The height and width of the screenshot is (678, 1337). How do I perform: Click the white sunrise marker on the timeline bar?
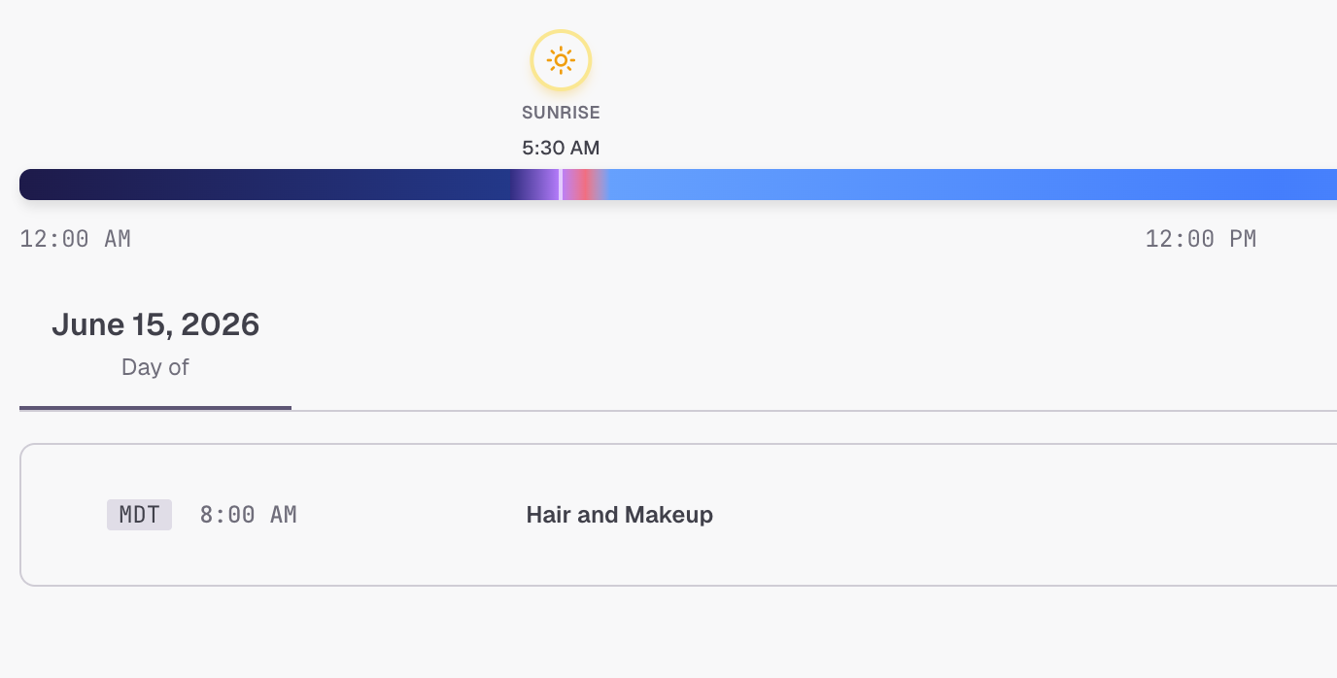tap(561, 185)
